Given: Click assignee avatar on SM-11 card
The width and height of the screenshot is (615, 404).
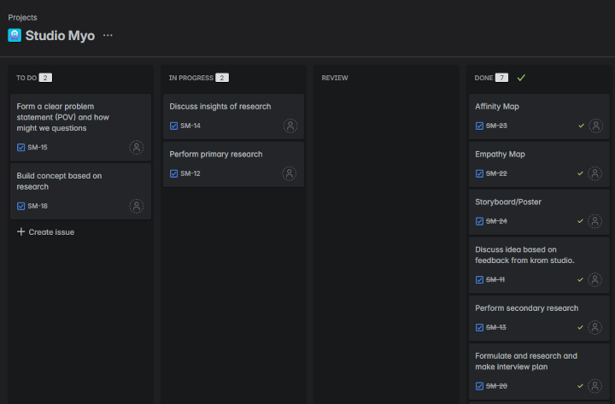Looking at the screenshot, I should click(595, 279).
